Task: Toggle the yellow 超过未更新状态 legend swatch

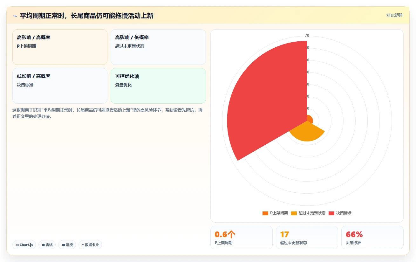Action: (x=294, y=213)
